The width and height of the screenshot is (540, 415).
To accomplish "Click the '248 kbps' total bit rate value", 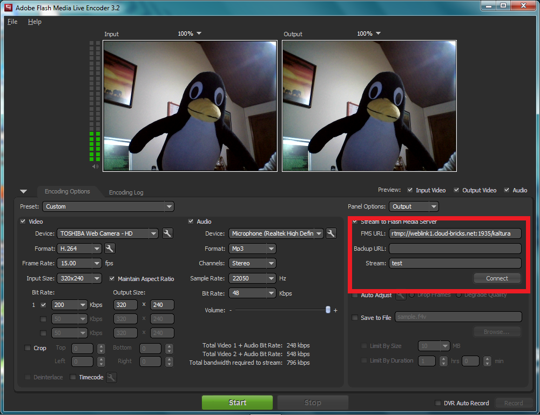I will click(x=298, y=345).
